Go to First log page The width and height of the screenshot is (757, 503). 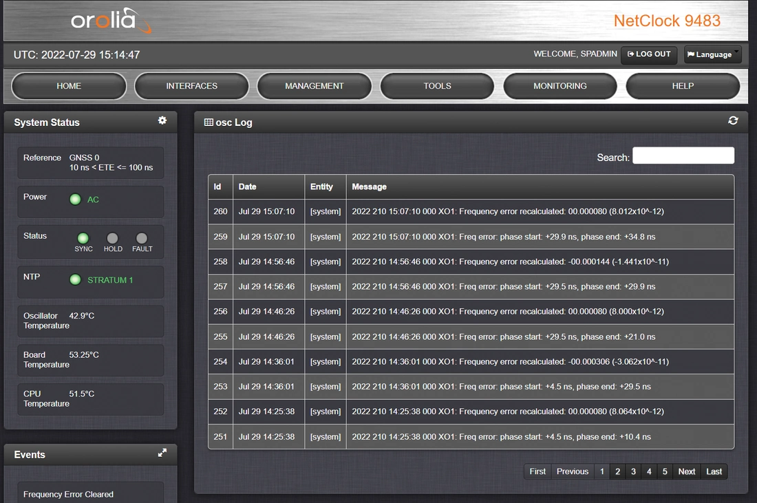tap(537, 471)
